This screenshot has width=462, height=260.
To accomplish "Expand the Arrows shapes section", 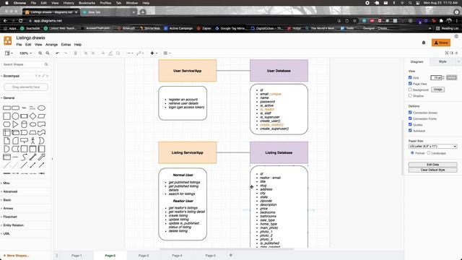I will 8,209.
